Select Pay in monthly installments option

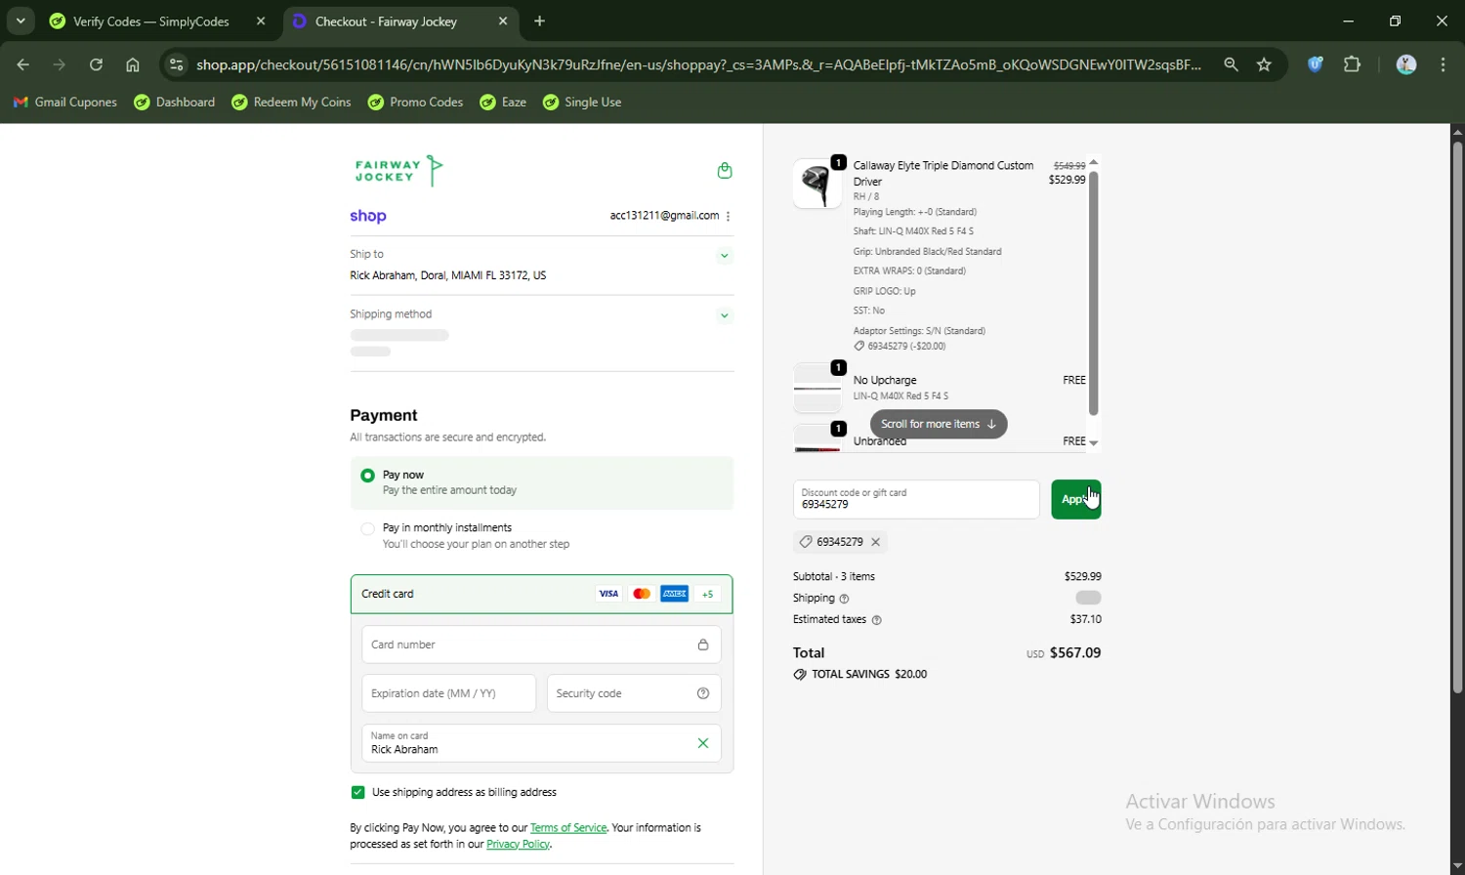(367, 529)
